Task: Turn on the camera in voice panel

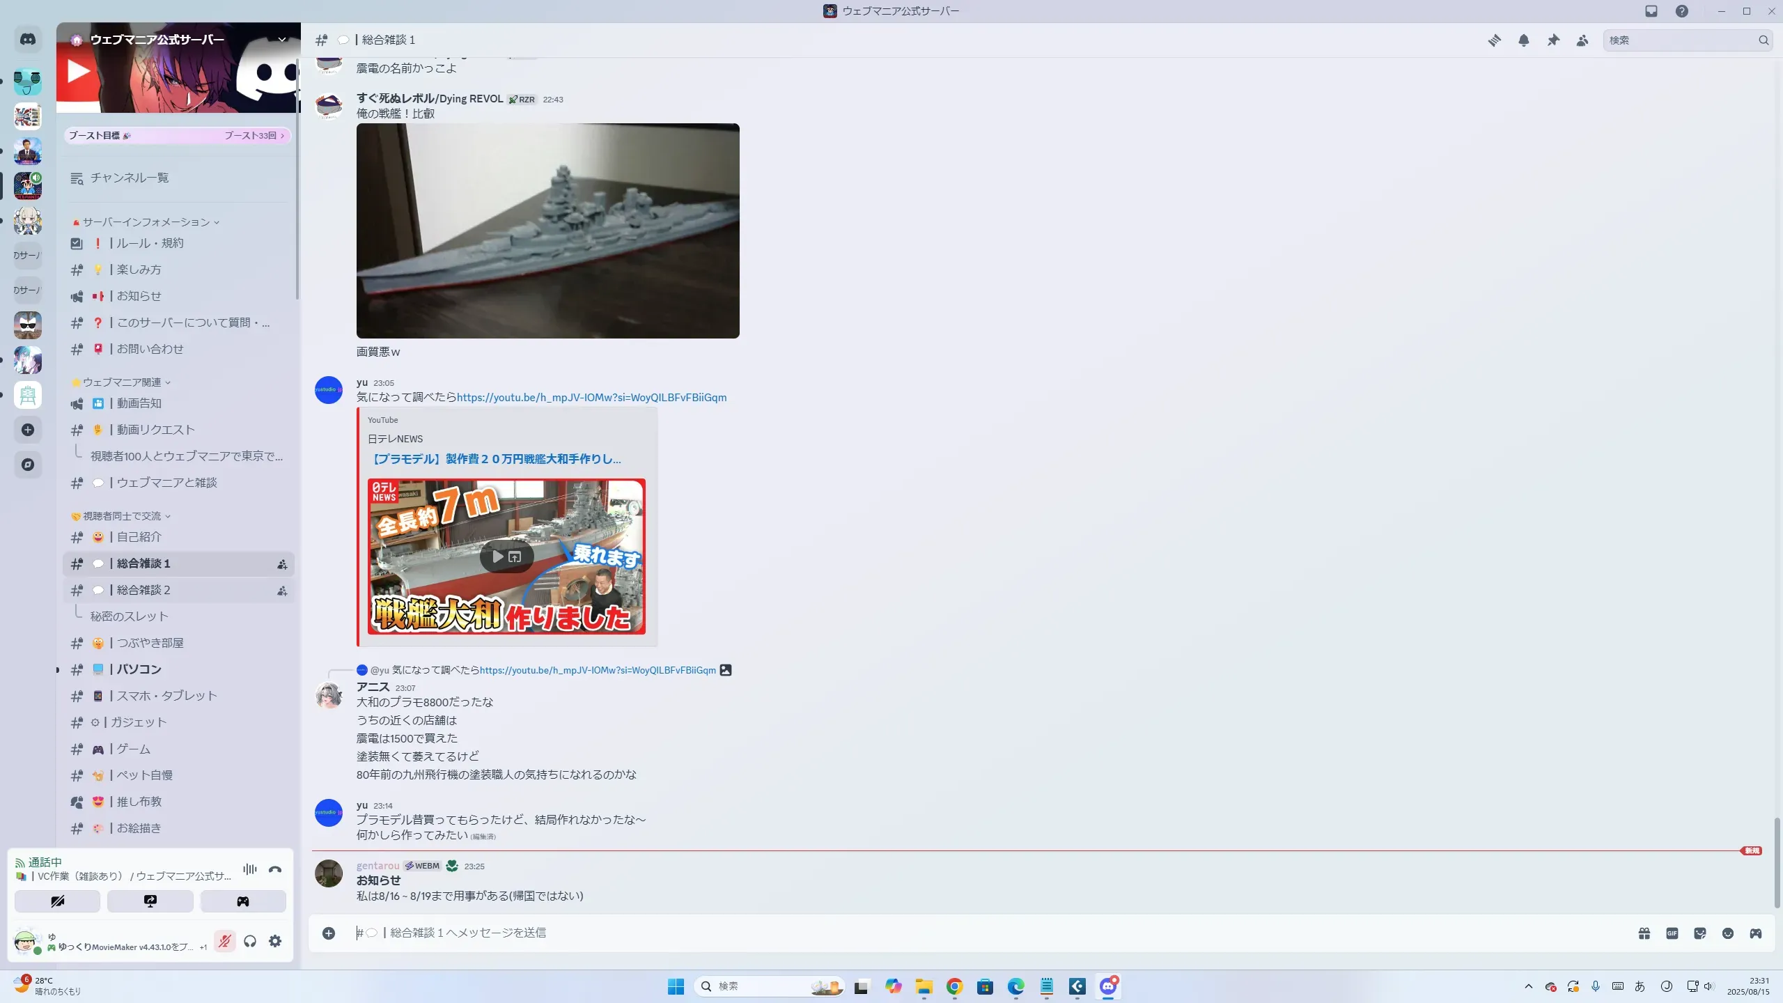Action: click(x=57, y=901)
